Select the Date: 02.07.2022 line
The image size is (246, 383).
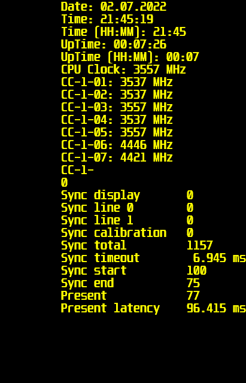114,7
